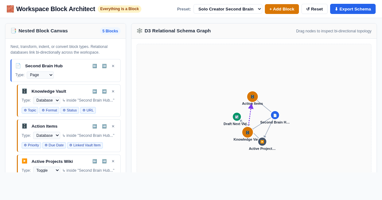The height and width of the screenshot is (200, 382).
Task: Click the Everything is a Block badge
Action: tap(119, 9)
